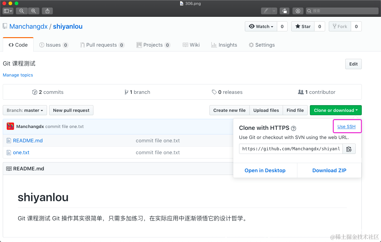The width and height of the screenshot is (381, 242).
Task: Toggle the Clone or download dropdown
Action: click(336, 110)
